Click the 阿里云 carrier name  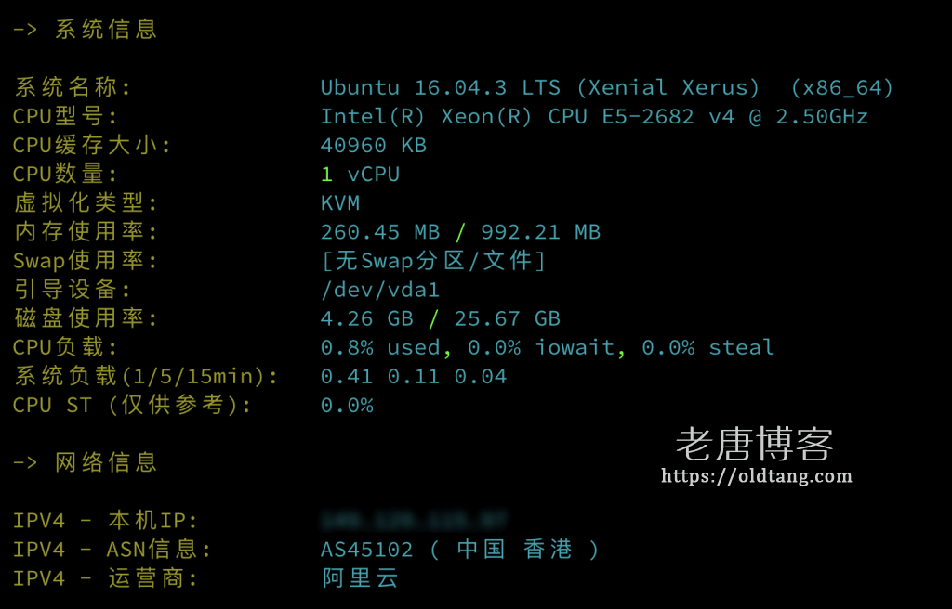click(360, 578)
